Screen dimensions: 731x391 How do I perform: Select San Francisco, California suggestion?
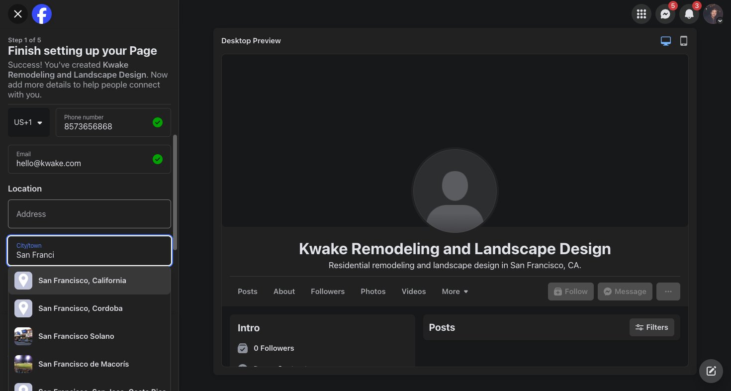coord(90,281)
